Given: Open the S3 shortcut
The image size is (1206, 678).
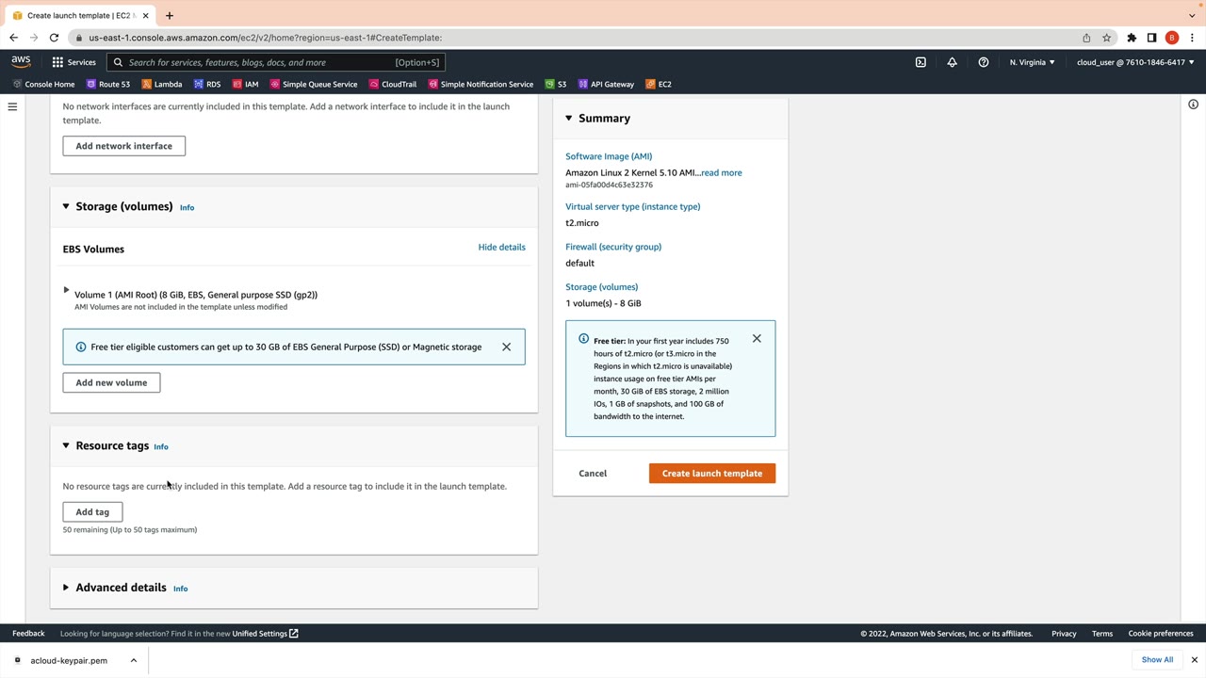Looking at the screenshot, I should coord(556,84).
